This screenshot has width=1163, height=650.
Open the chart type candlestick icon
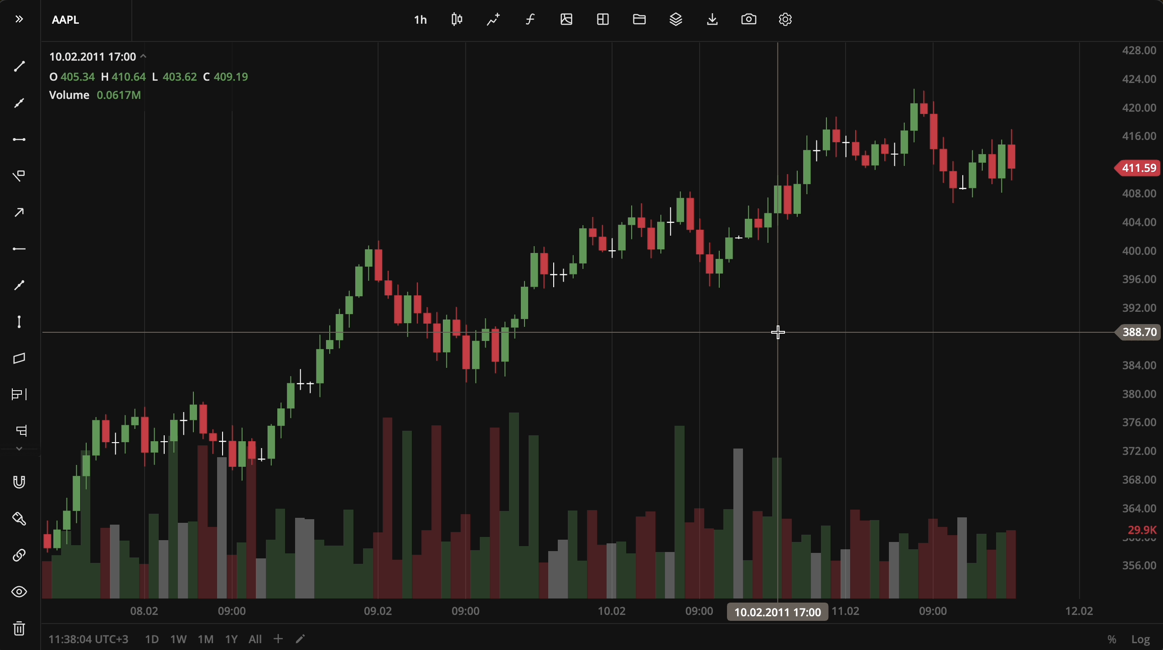click(x=457, y=19)
